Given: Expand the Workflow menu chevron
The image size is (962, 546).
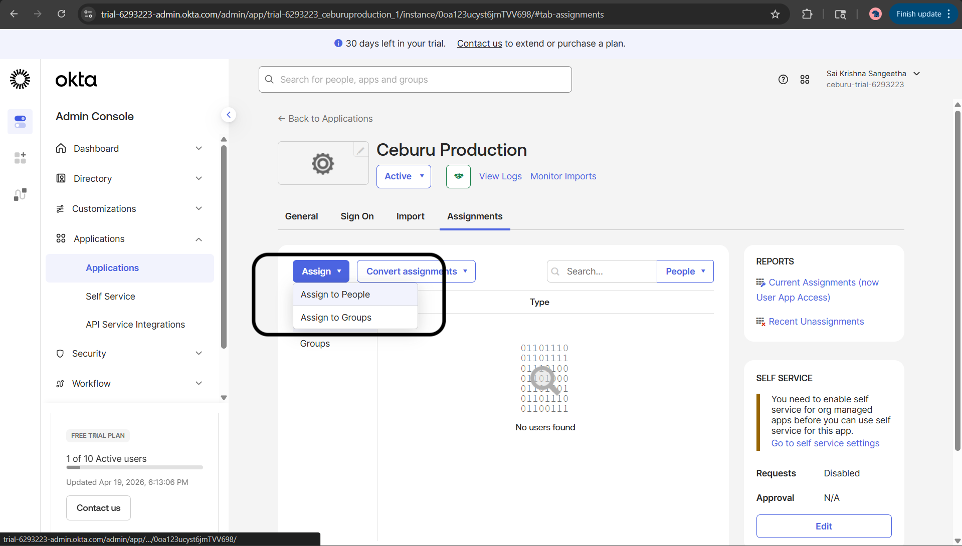Looking at the screenshot, I should click(x=199, y=383).
